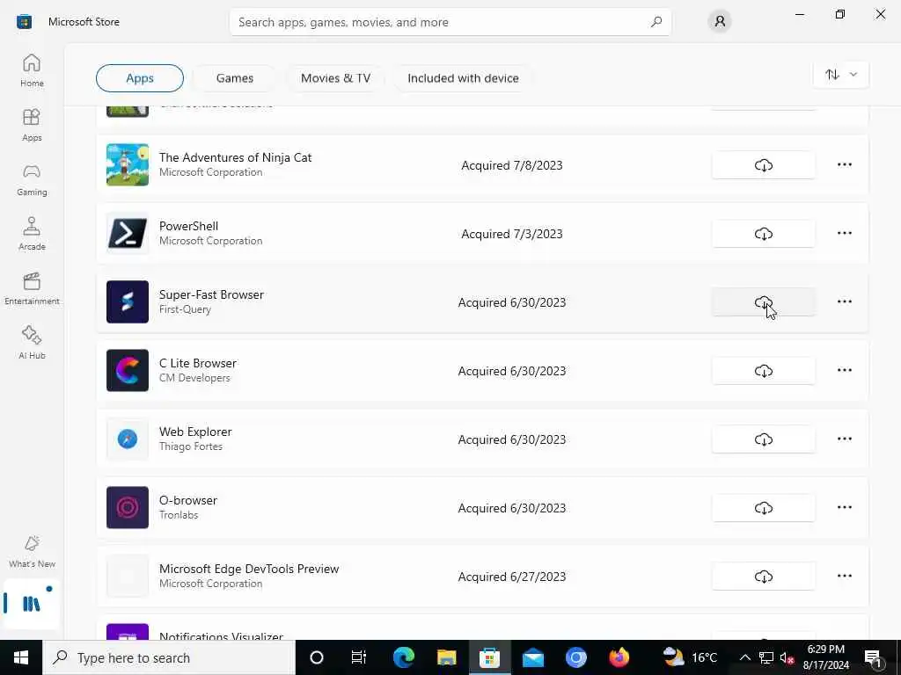Open AI Hub in sidebar
Screen dimensions: 901x675
(32, 344)
